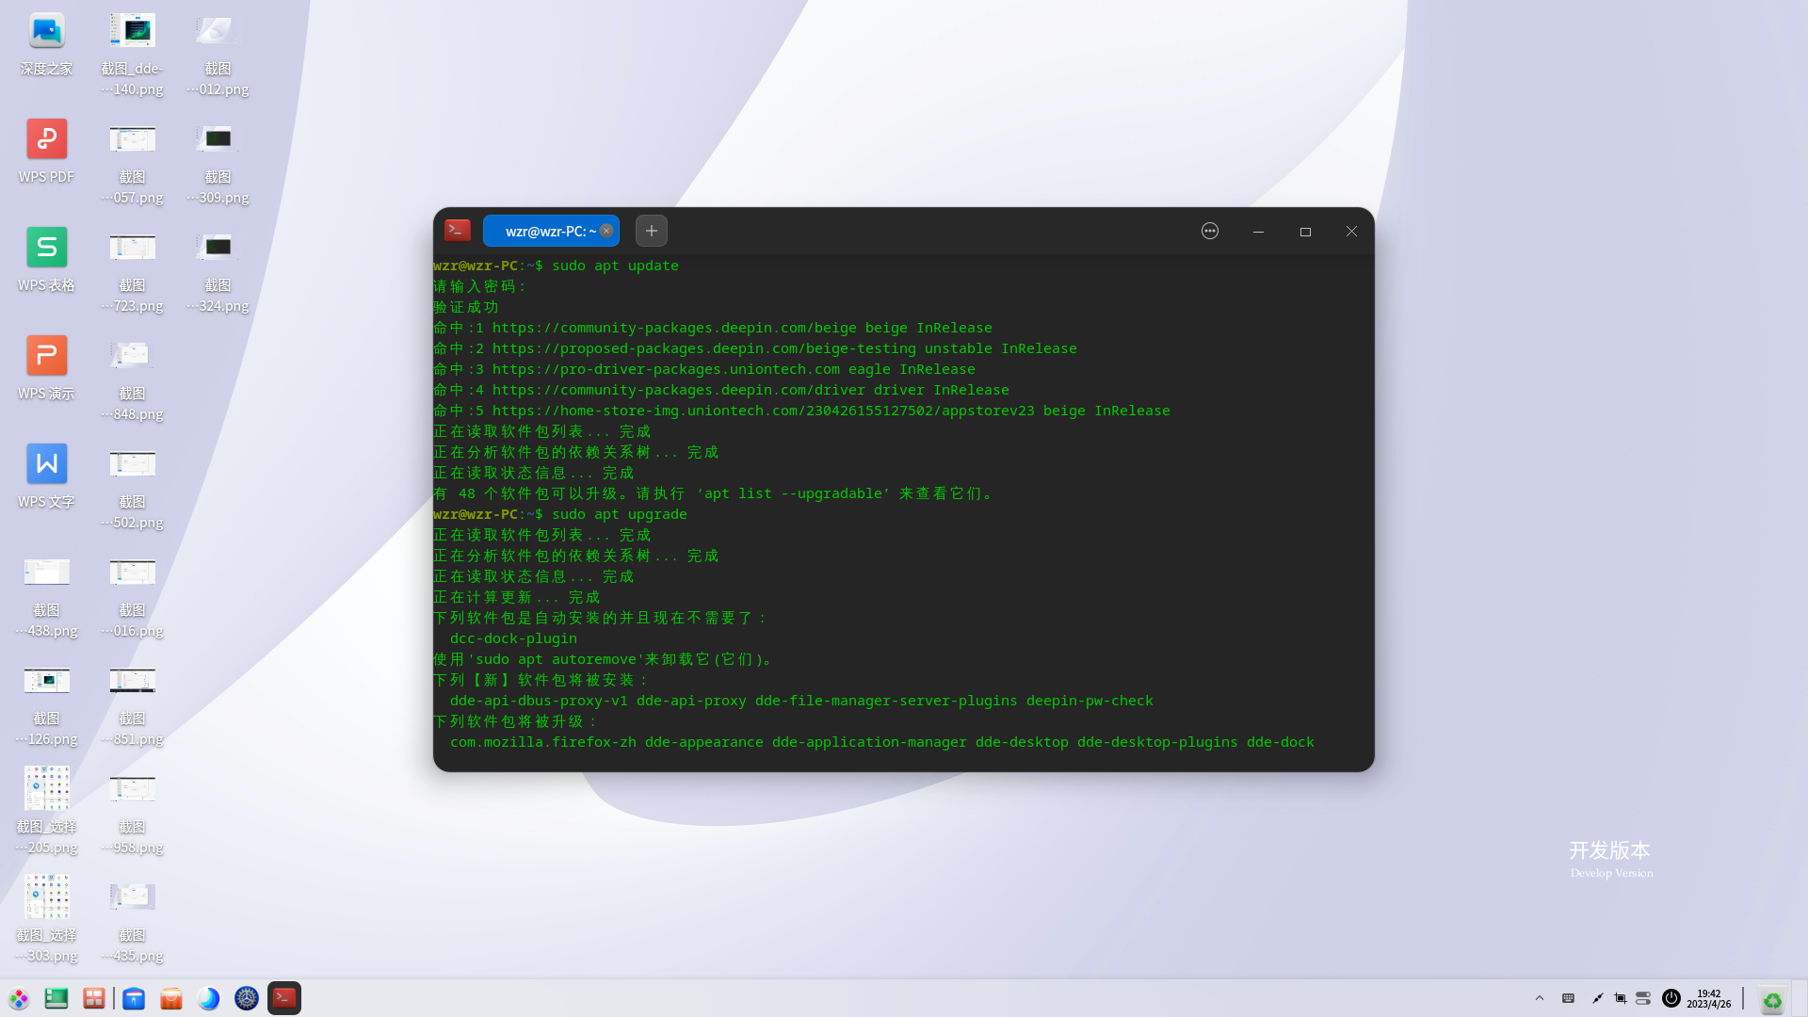Viewport: 1808px width, 1017px height.
Task: Open the App Store from the taskbar
Action: 171,998
